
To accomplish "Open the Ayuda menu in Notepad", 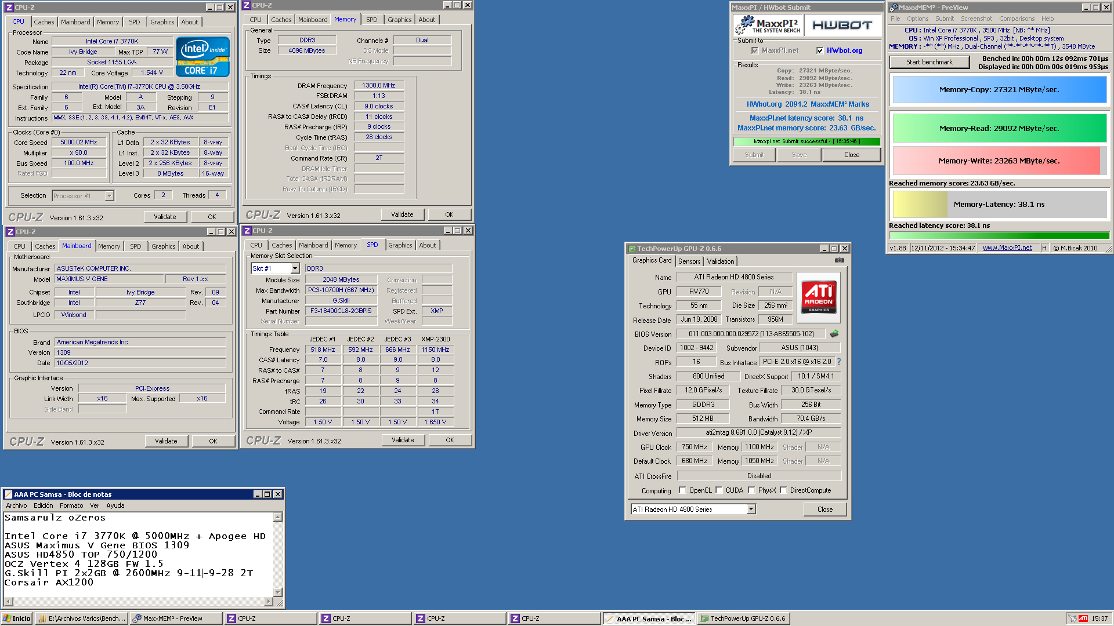I will coord(115,505).
